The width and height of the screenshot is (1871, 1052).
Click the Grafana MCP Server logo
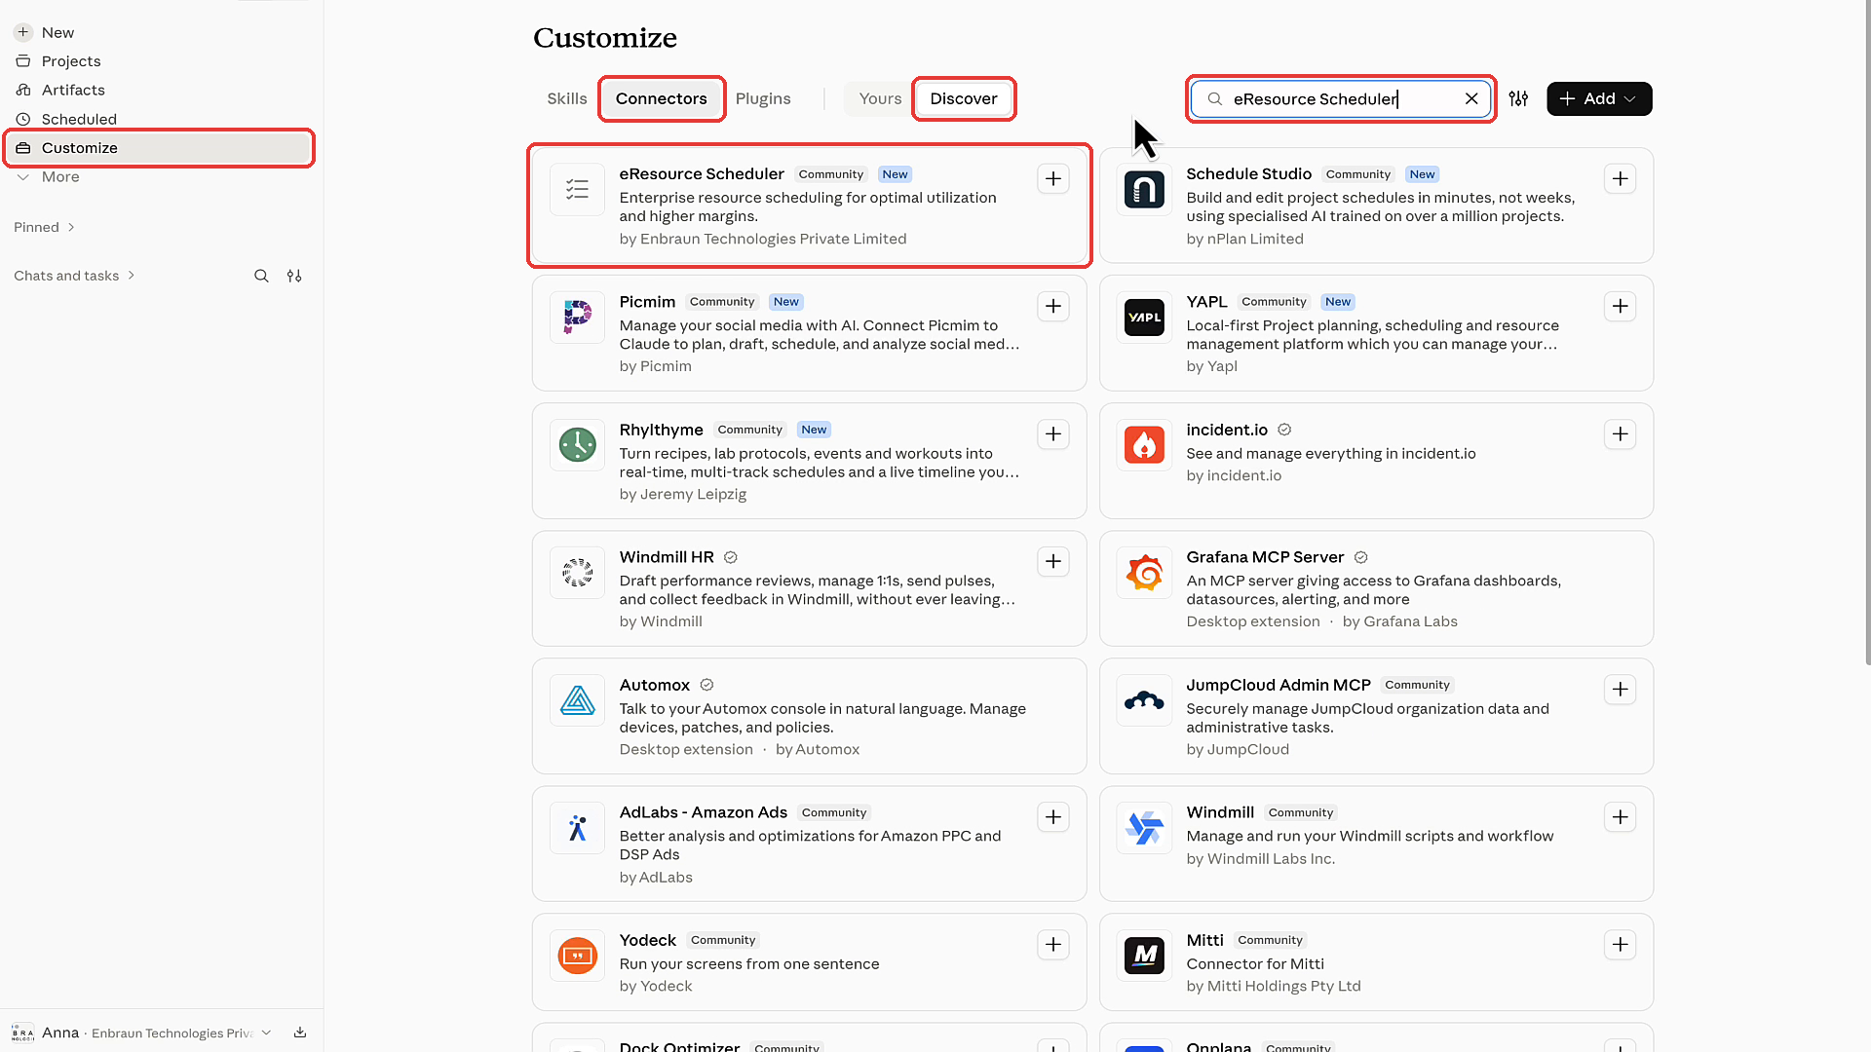[x=1144, y=572]
